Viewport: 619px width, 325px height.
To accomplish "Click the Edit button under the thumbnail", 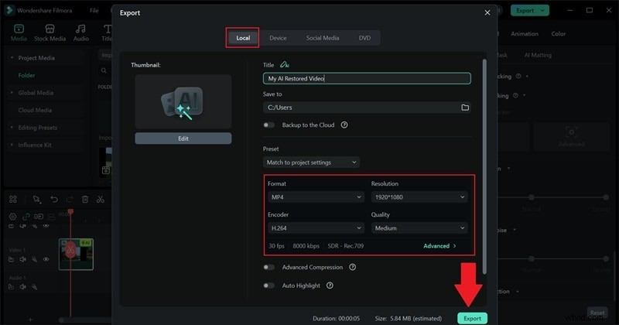I will [183, 139].
